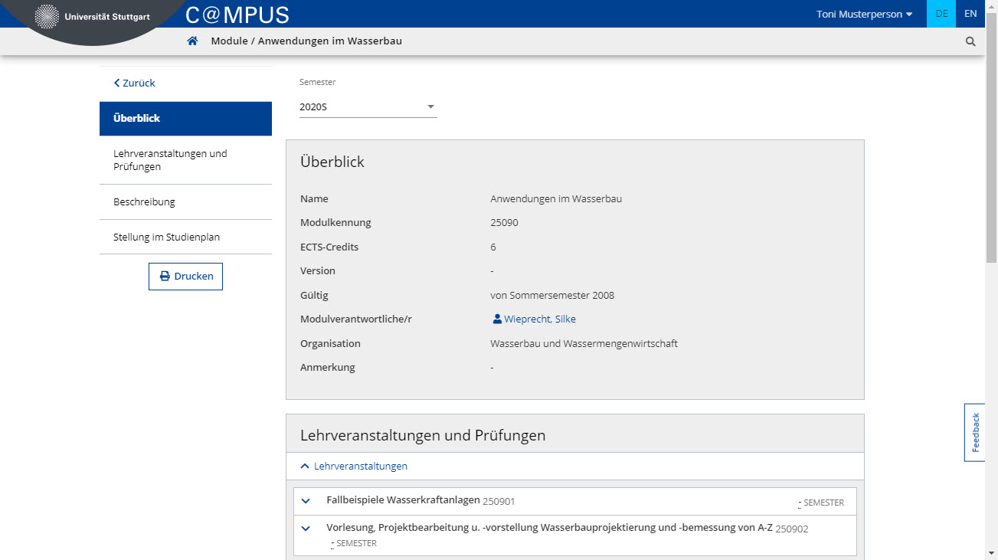Open Beschreibung in the sidebar

185,202
